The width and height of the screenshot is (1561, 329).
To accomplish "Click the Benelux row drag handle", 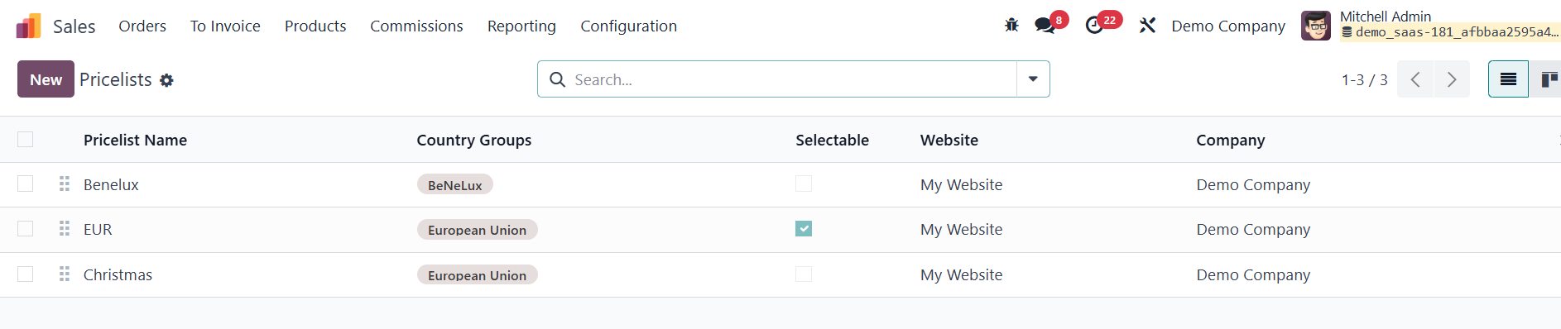I will pos(65,184).
